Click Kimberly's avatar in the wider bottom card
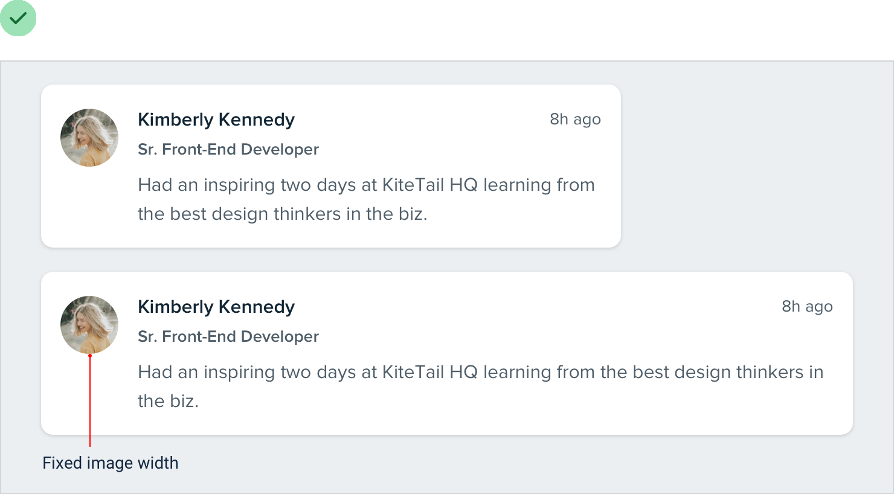This screenshot has height=494, width=894. pos(89,325)
